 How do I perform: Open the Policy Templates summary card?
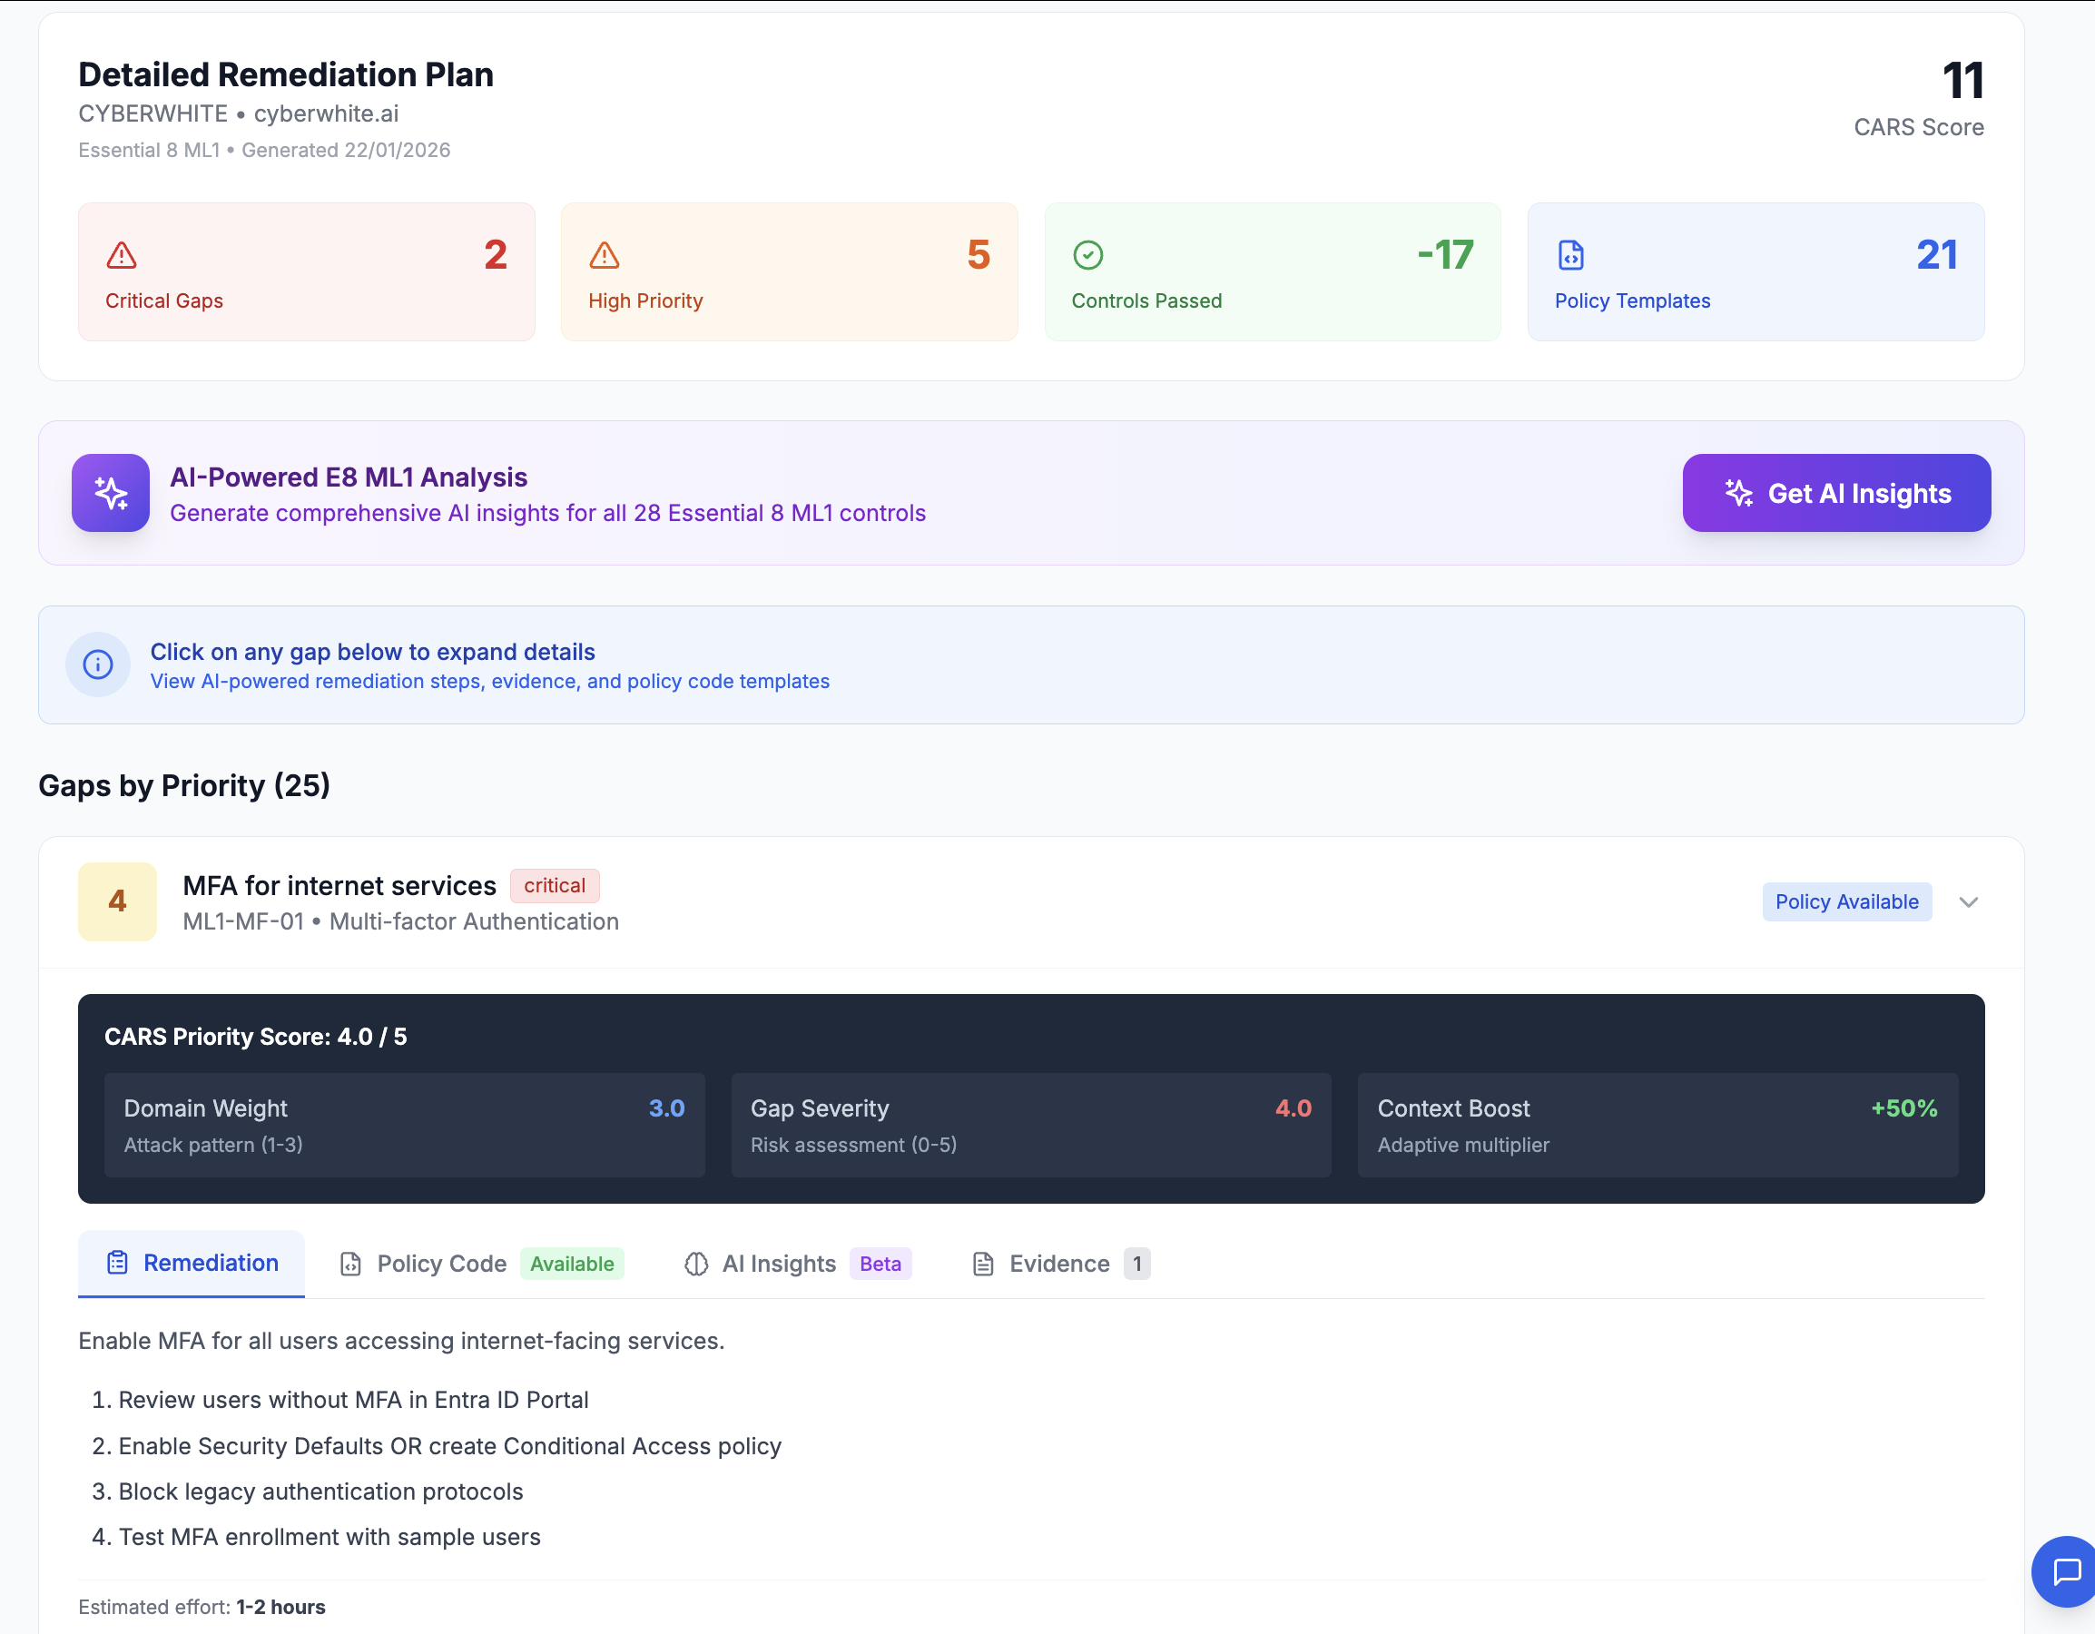click(x=1756, y=271)
